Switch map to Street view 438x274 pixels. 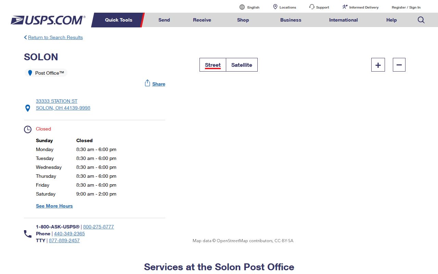pos(213,65)
